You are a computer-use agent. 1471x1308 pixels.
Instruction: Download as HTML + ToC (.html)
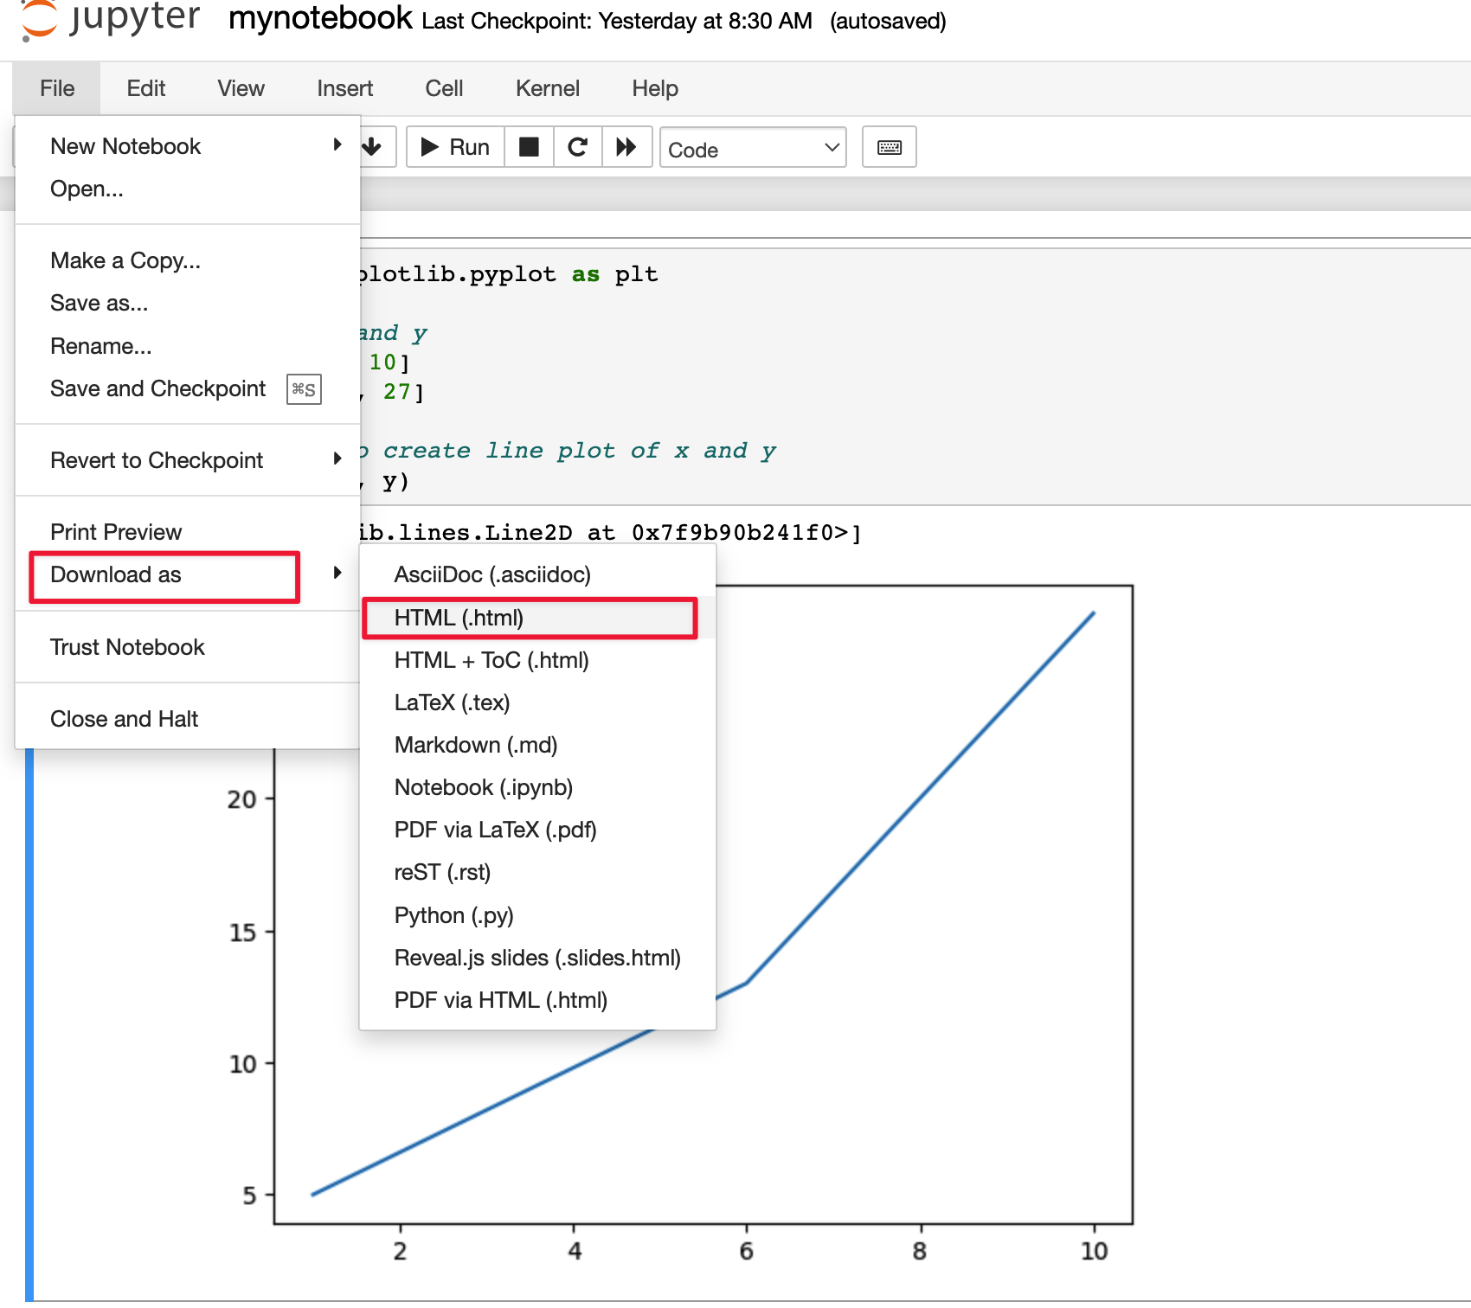537,660
